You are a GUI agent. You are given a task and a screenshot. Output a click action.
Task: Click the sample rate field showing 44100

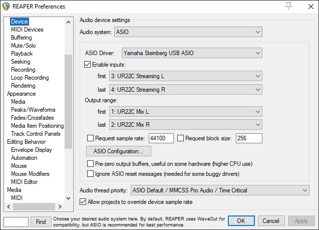[x=161, y=138]
